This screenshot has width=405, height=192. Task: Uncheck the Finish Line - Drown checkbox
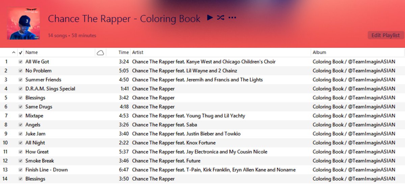pyautogui.click(x=21, y=170)
